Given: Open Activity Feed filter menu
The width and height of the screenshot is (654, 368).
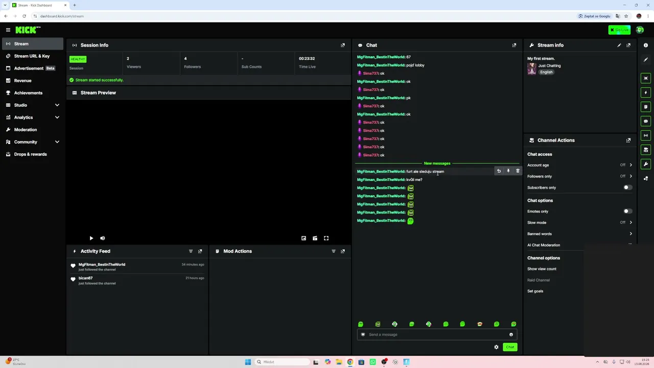Looking at the screenshot, I should [x=191, y=251].
